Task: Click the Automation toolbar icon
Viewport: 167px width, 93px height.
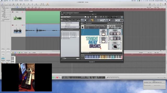Action: 17,4
